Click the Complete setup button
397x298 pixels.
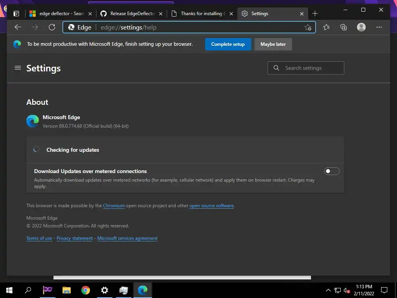pos(228,44)
